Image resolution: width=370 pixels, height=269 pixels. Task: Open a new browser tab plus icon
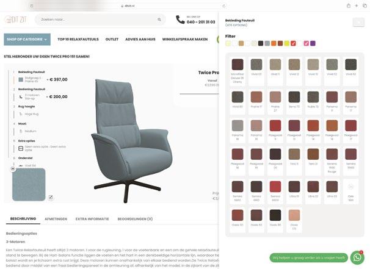pos(357,5)
